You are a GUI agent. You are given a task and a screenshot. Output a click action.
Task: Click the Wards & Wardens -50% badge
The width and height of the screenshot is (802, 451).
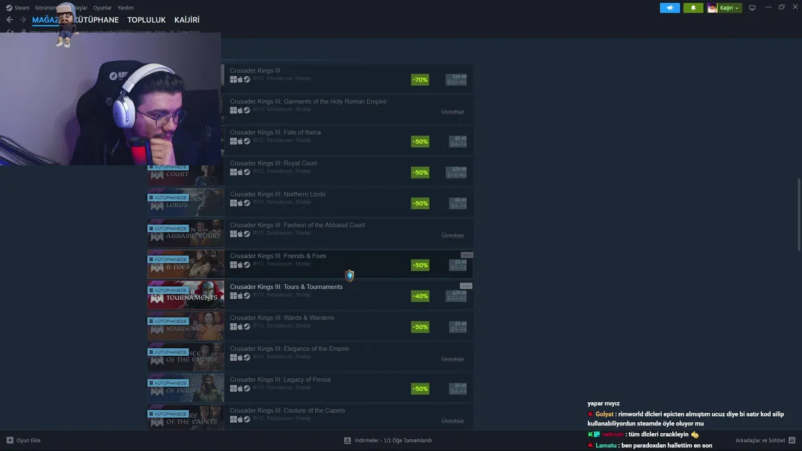[420, 326]
